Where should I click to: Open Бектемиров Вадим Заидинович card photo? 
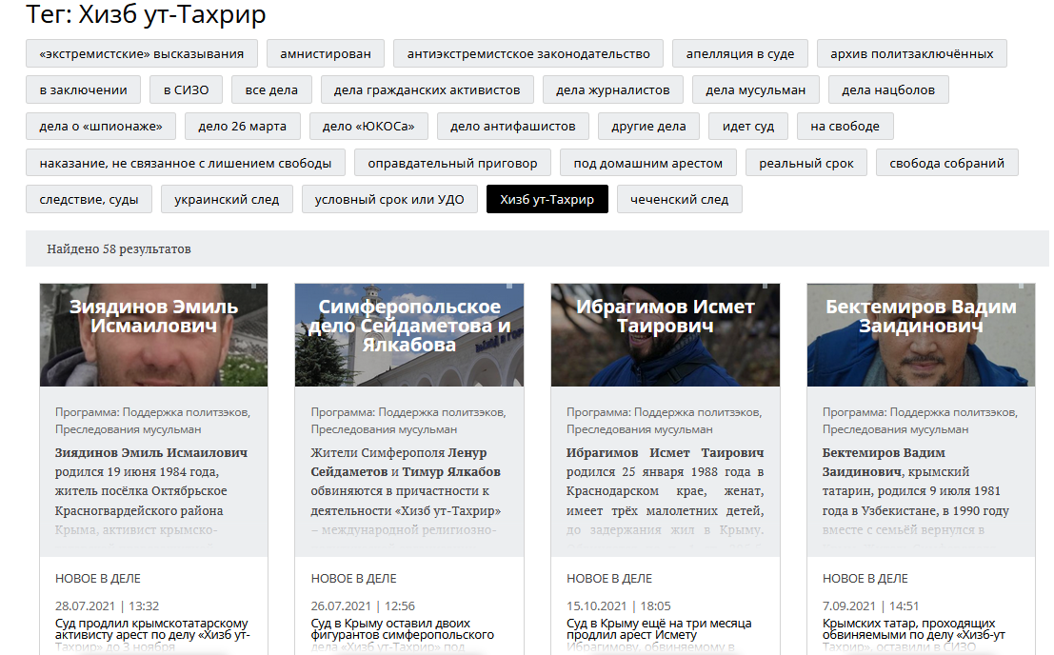(921, 334)
